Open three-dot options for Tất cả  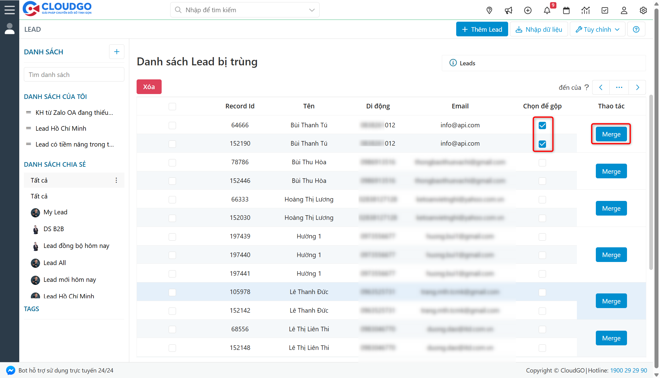116,180
